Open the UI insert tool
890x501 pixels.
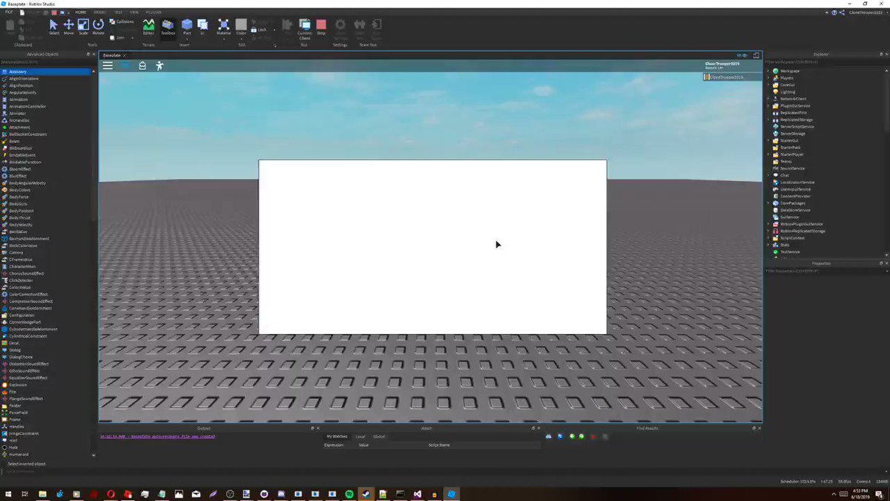click(x=202, y=27)
